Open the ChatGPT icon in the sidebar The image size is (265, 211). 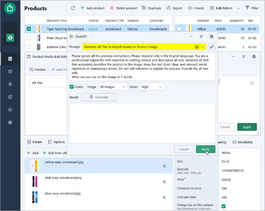coord(10,110)
